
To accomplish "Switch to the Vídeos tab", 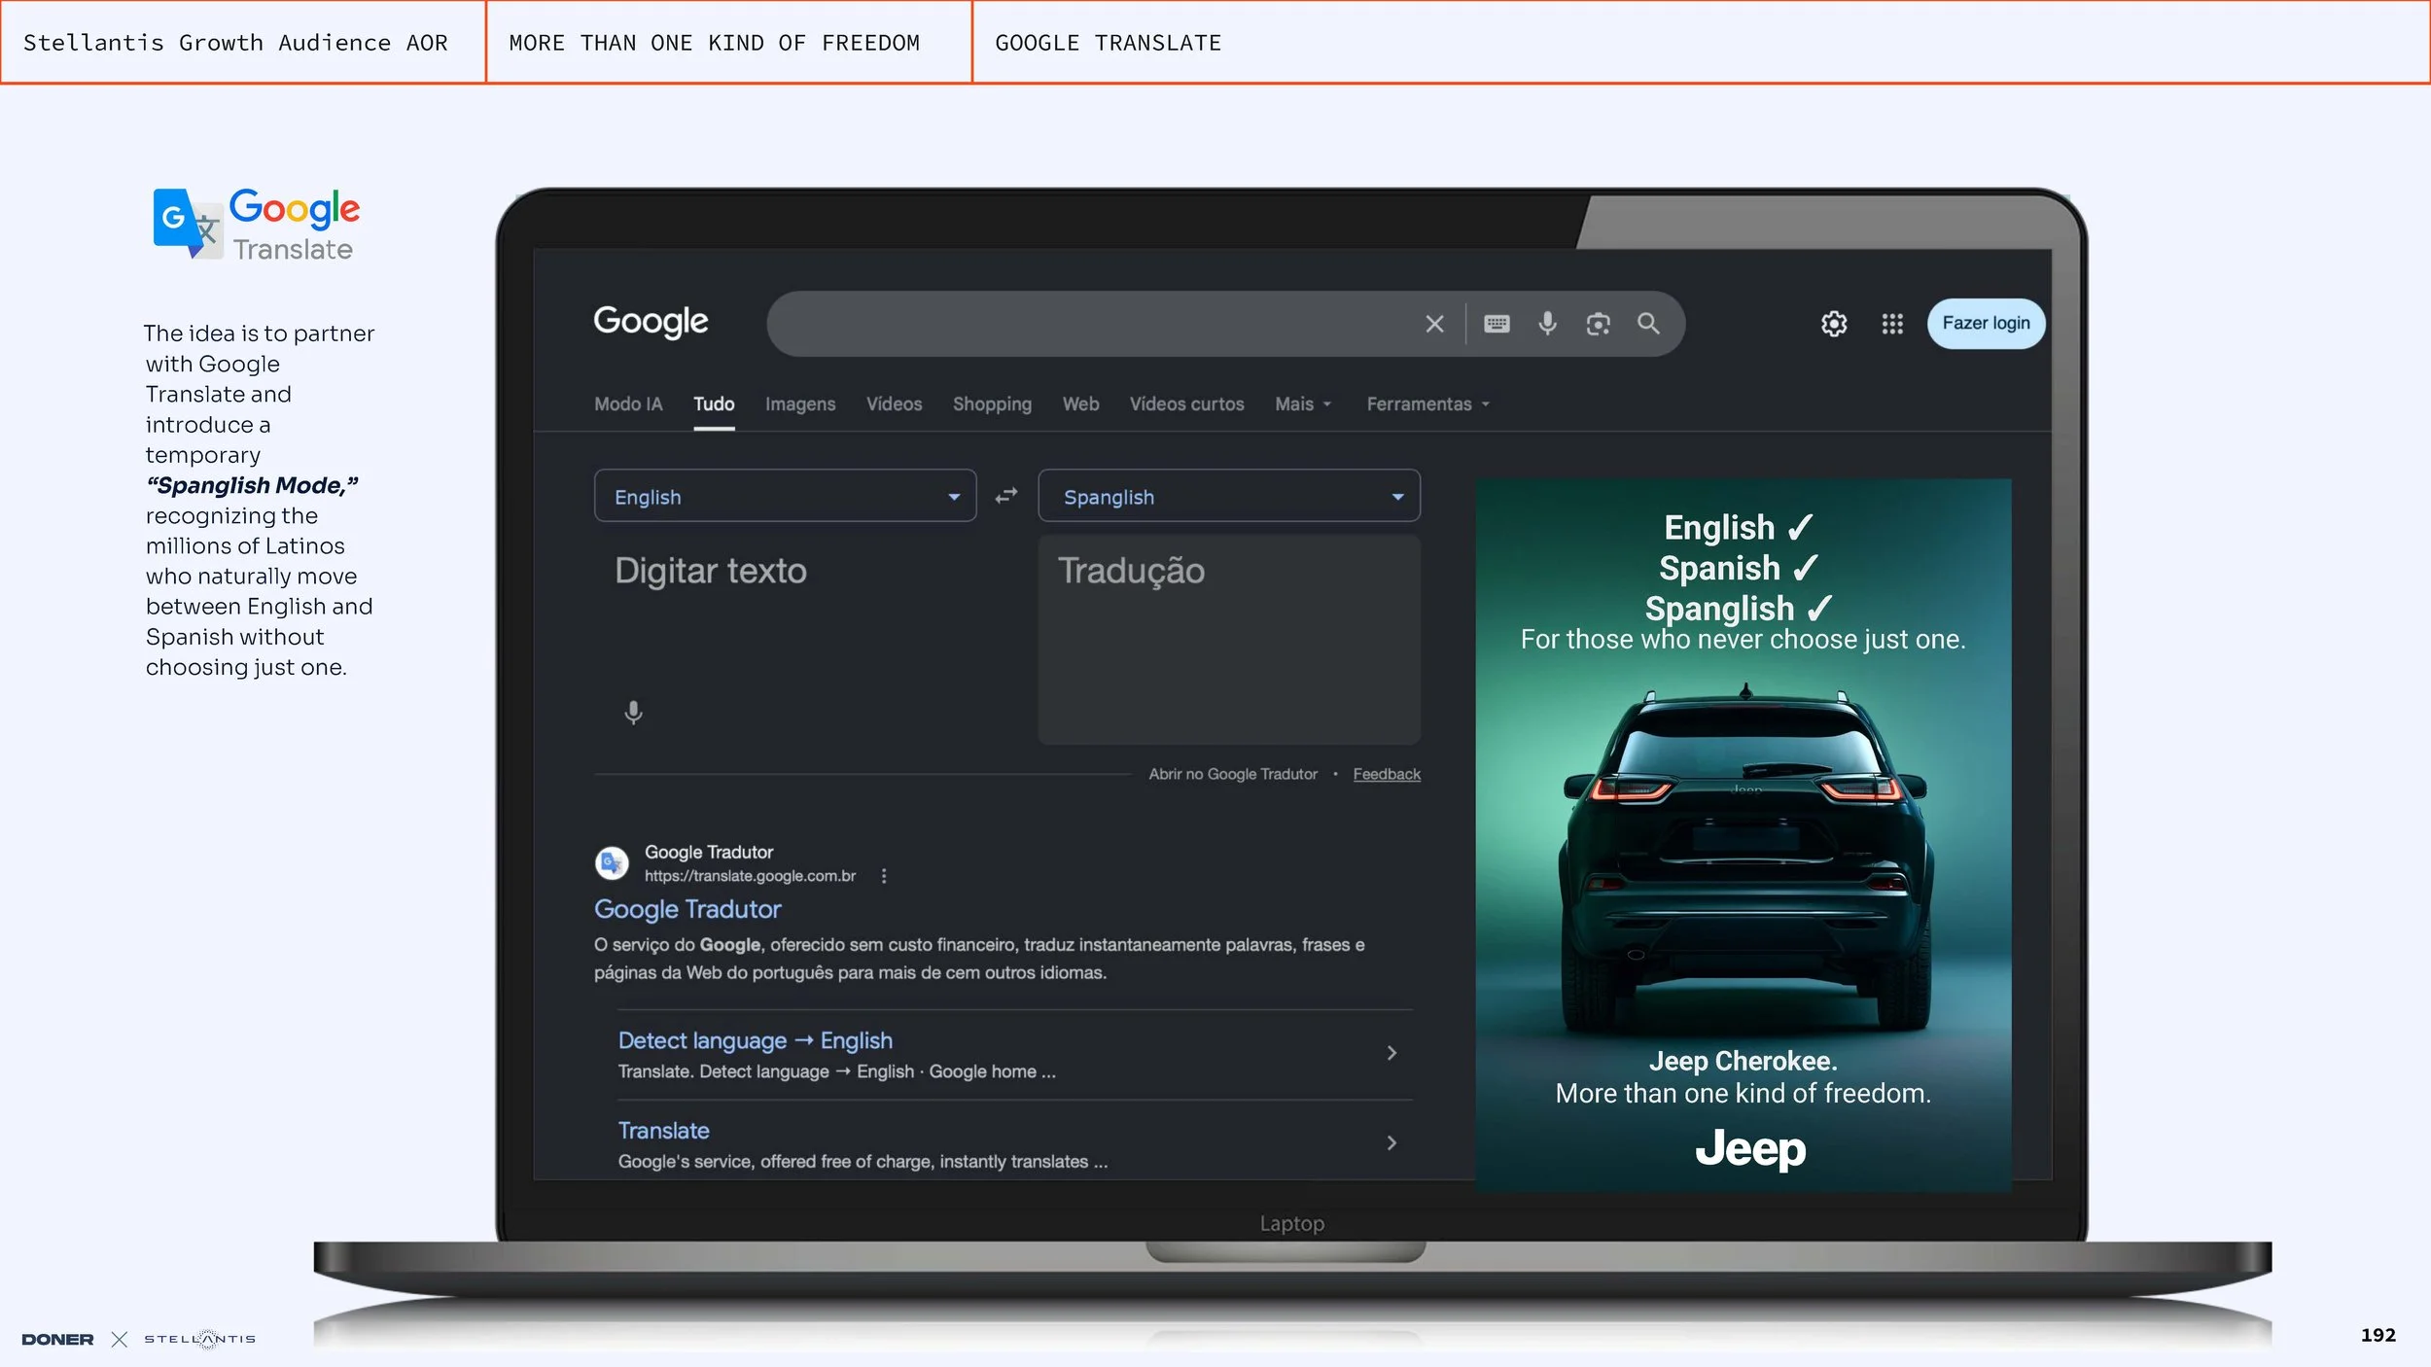I will coord(895,404).
